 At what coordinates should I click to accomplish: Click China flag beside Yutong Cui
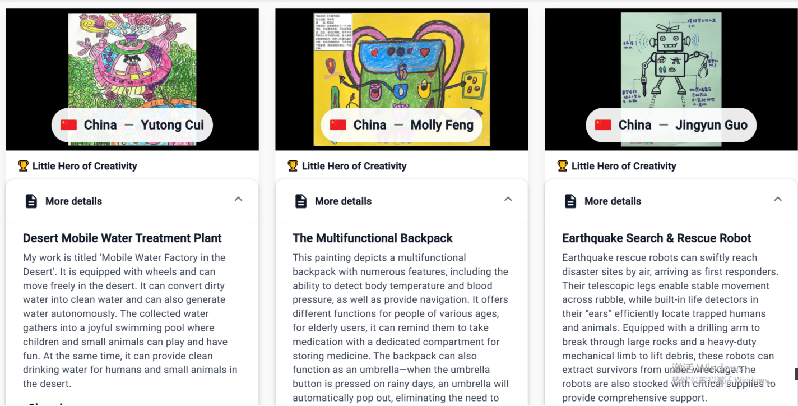click(68, 125)
